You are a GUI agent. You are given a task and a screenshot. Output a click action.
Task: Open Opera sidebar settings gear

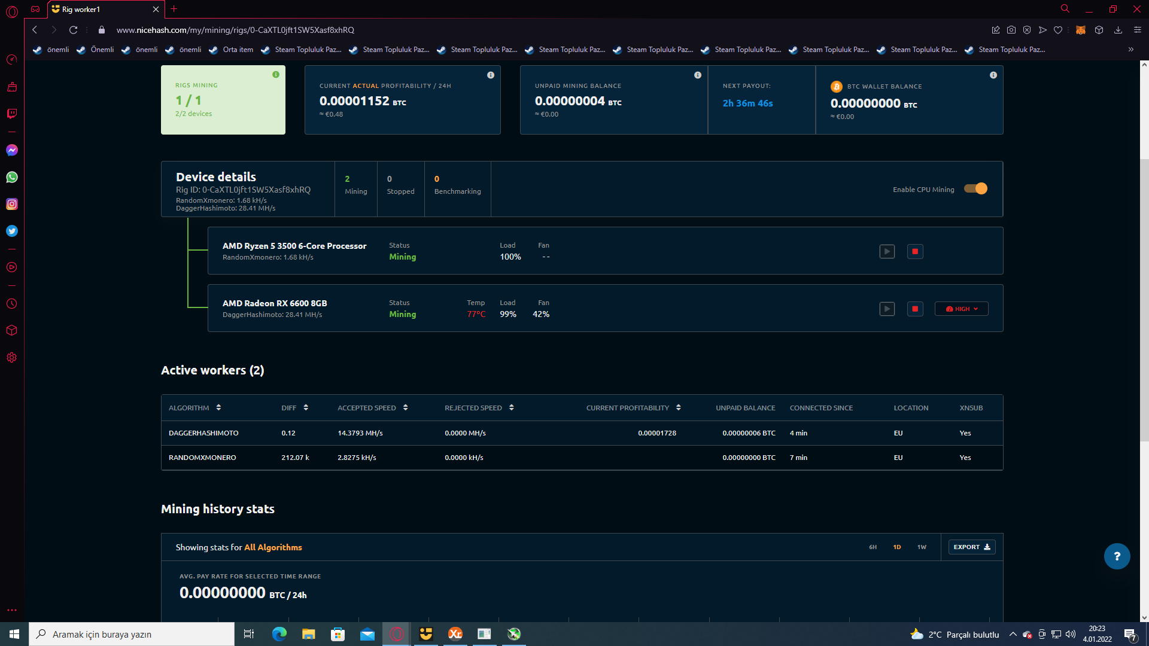coord(12,358)
